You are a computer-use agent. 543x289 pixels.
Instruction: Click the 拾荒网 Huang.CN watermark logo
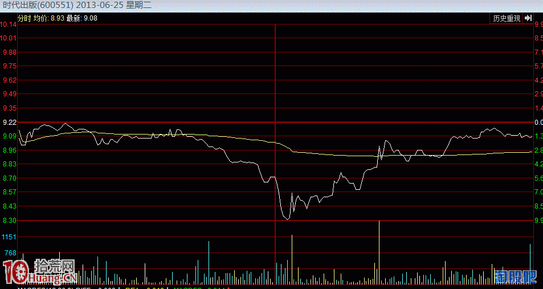pyautogui.click(x=54, y=271)
